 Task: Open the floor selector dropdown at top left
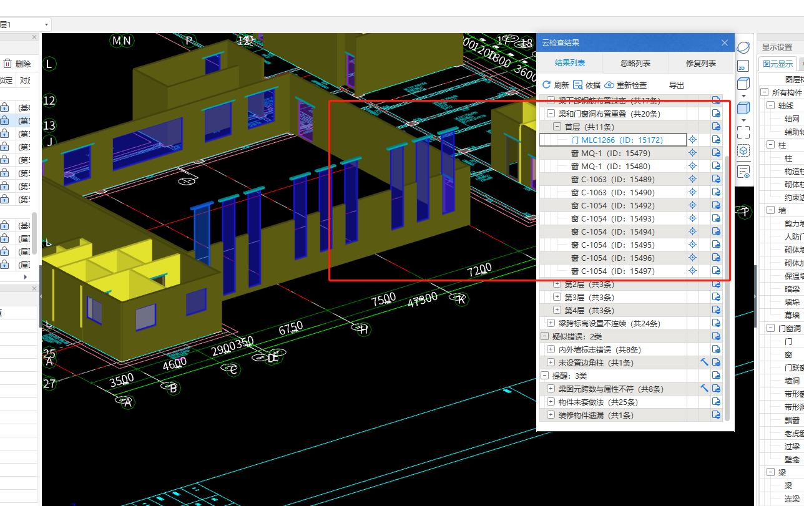pyautogui.click(x=46, y=24)
